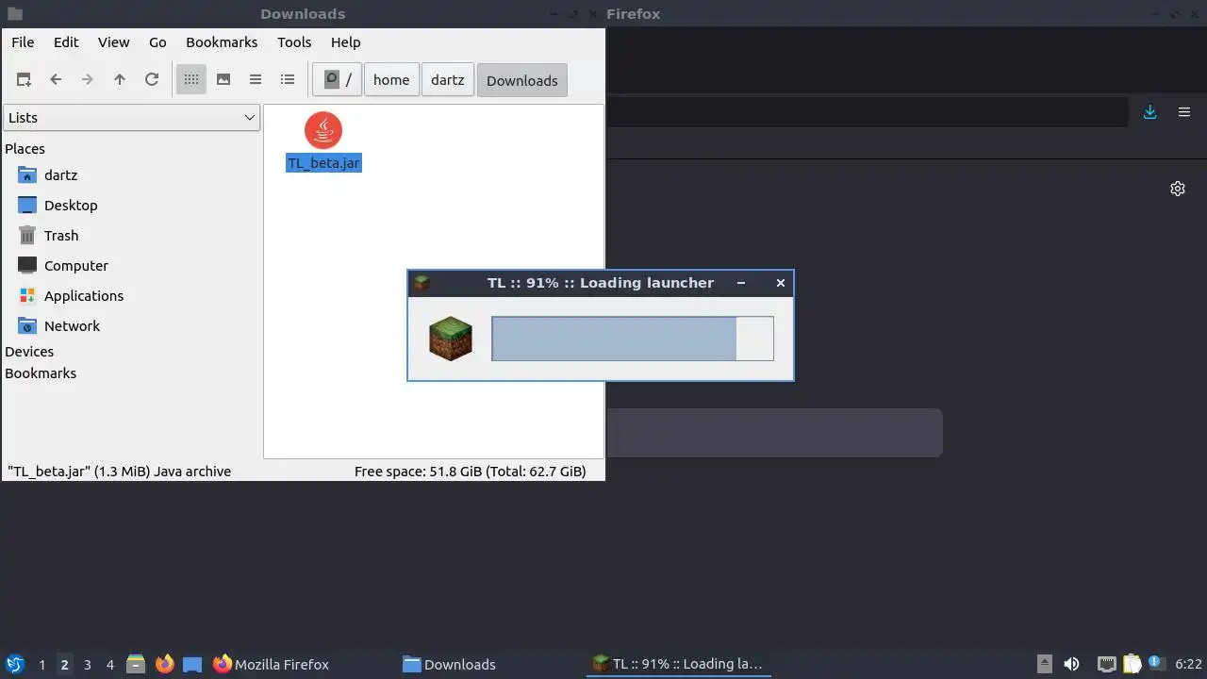
Task: Open the network tray icon
Action: [x=1106, y=664]
